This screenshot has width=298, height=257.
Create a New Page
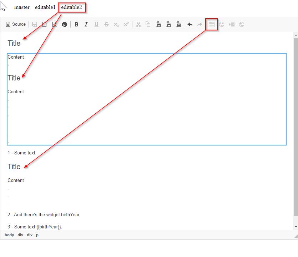click(x=45, y=24)
